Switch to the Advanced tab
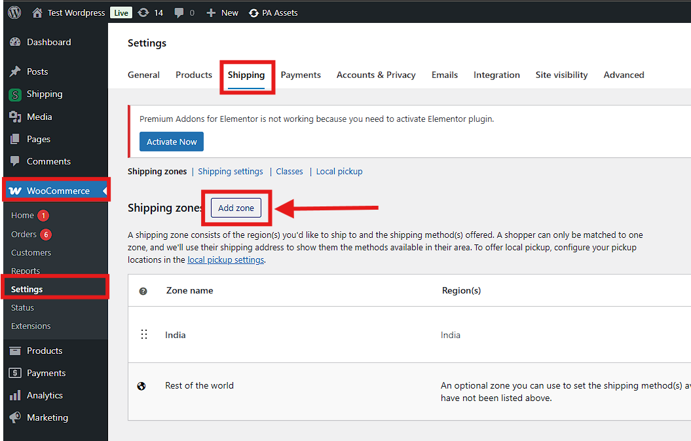Screen dimensions: 691x441 tap(624, 75)
